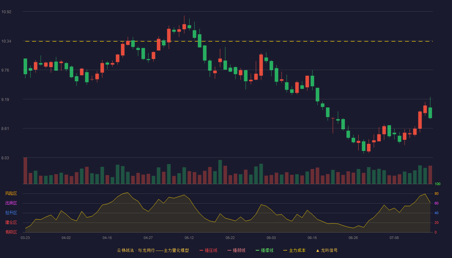Toggle the 主力成本 dashed line legend

click(294, 250)
